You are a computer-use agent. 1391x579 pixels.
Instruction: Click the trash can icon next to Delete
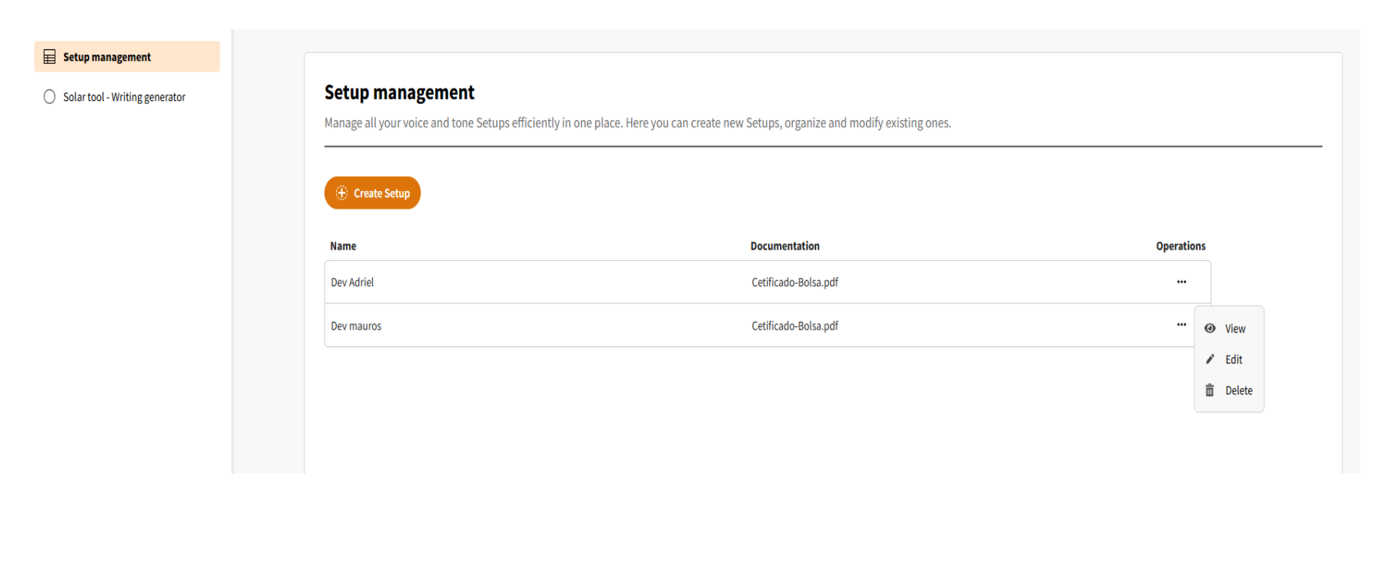click(x=1210, y=390)
